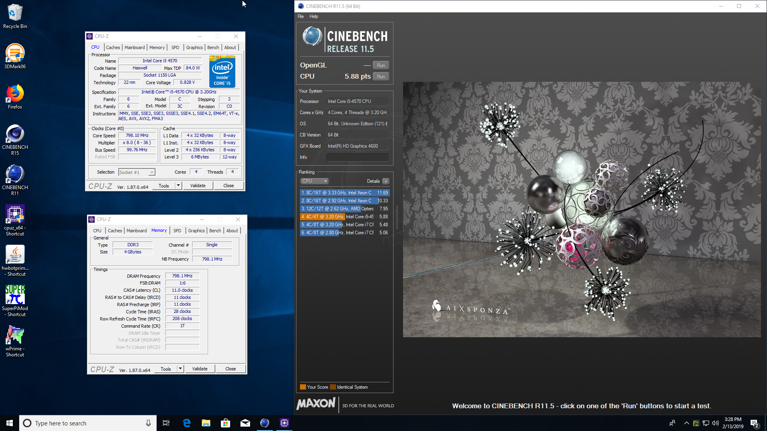The image size is (767, 431).
Task: Click the taskbar search box
Action: [x=87, y=423]
